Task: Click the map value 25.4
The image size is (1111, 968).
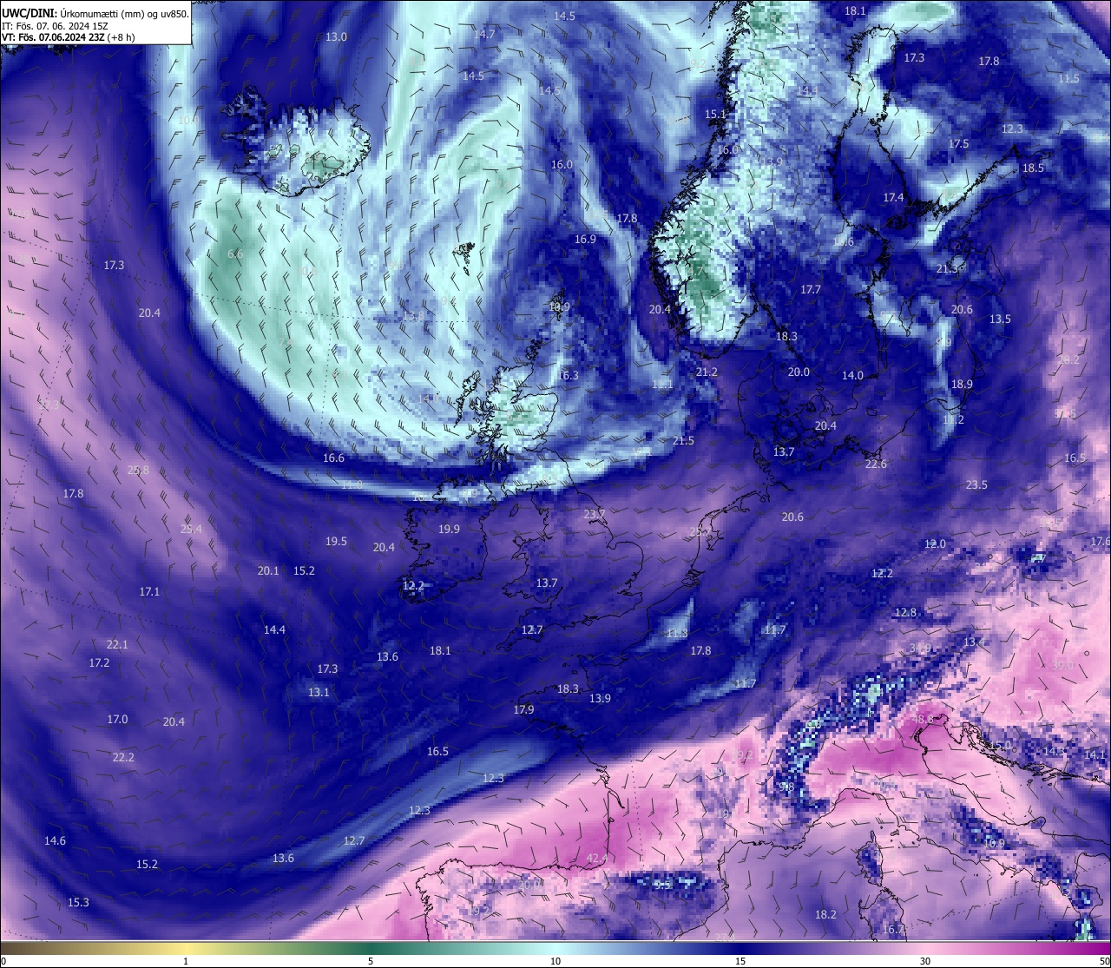Action: [x=191, y=529]
